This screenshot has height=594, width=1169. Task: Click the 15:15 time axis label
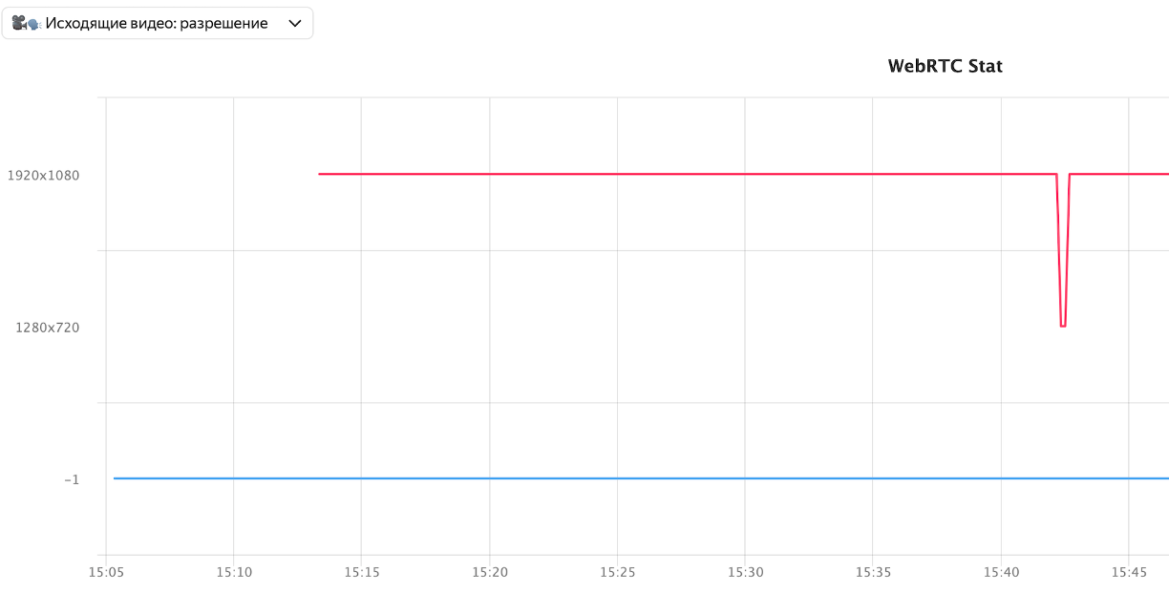(361, 573)
